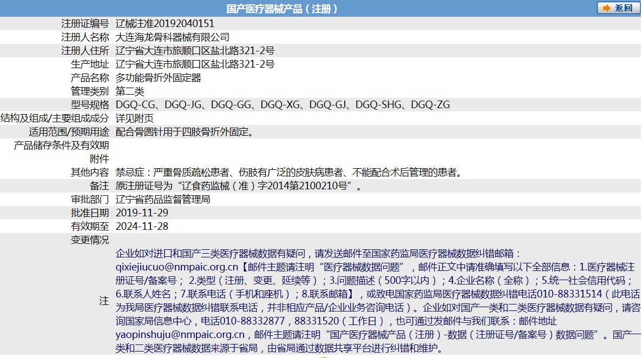Select the remark 原注册证号为 text
Image resolution: width=643 pixels, height=358 pixels.
point(239,186)
